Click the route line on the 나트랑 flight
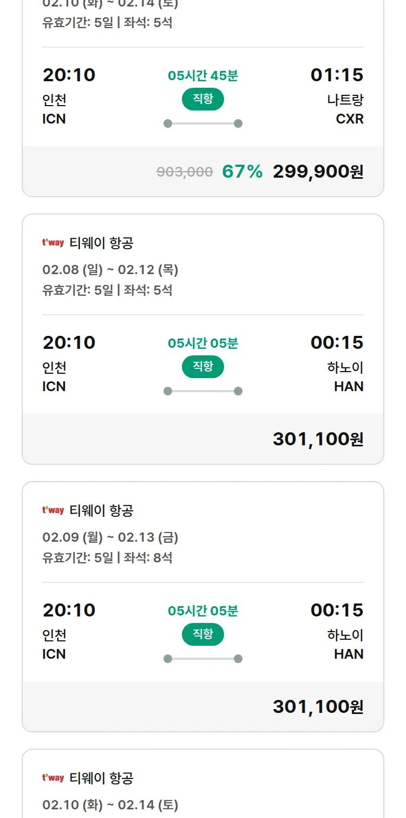406x818 pixels. point(203,124)
